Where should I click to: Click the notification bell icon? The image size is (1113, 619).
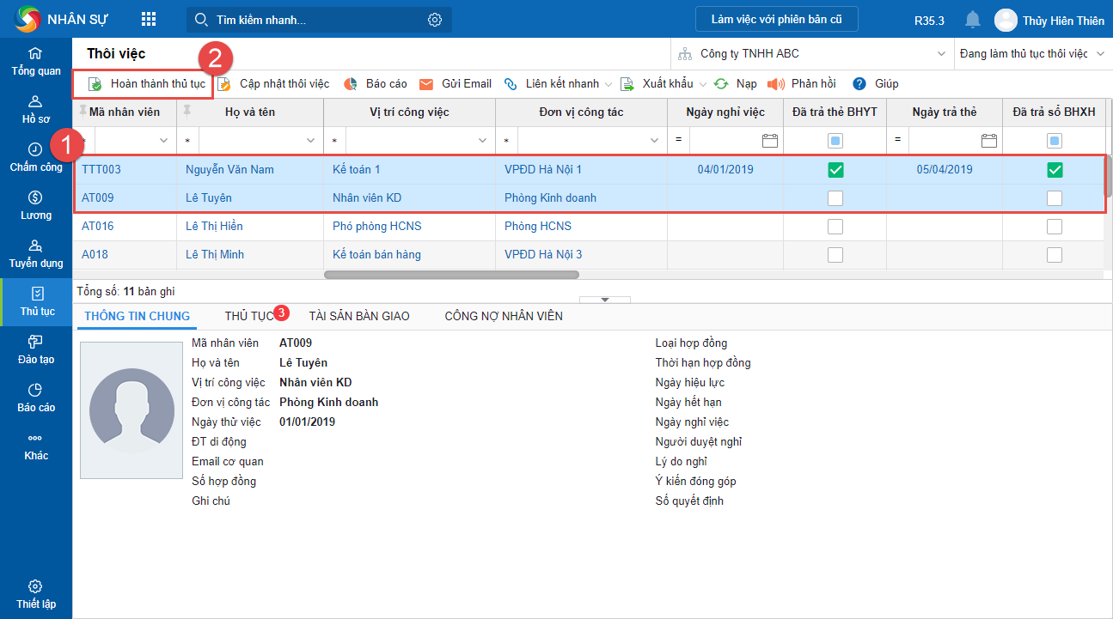click(973, 20)
